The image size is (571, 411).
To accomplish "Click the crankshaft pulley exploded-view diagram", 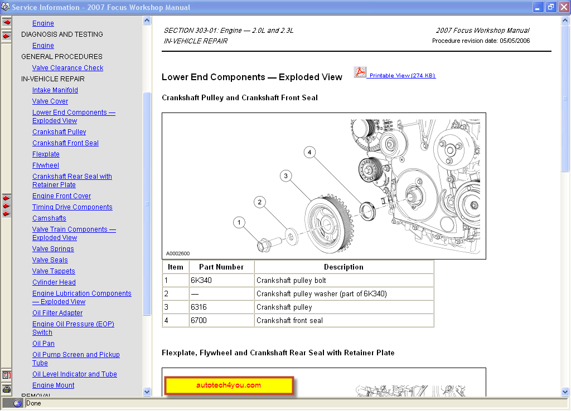I will tap(324, 186).
